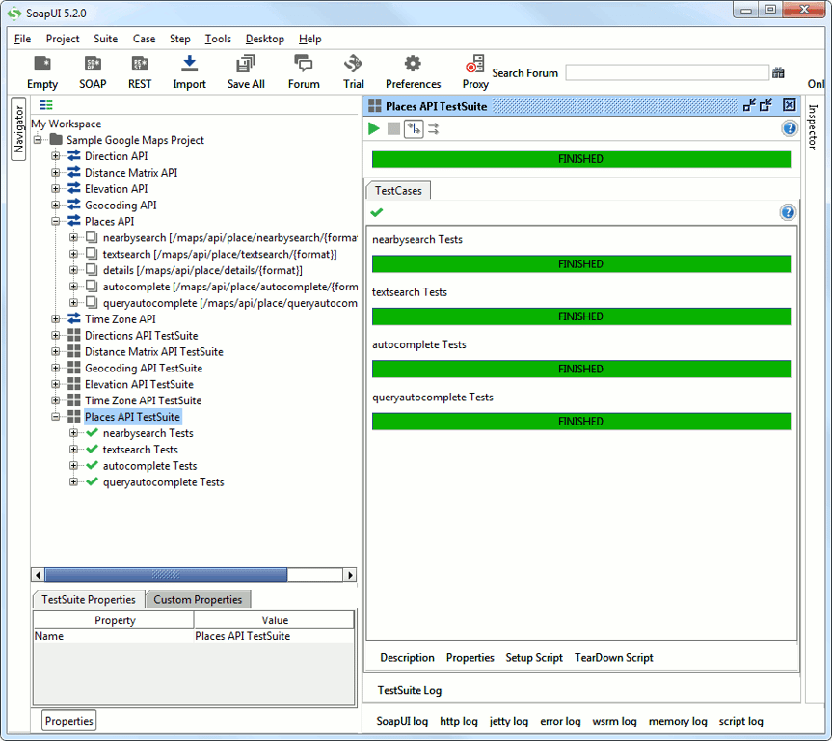This screenshot has height=741, width=832.
Task: Open the Suite menu
Action: 106,39
